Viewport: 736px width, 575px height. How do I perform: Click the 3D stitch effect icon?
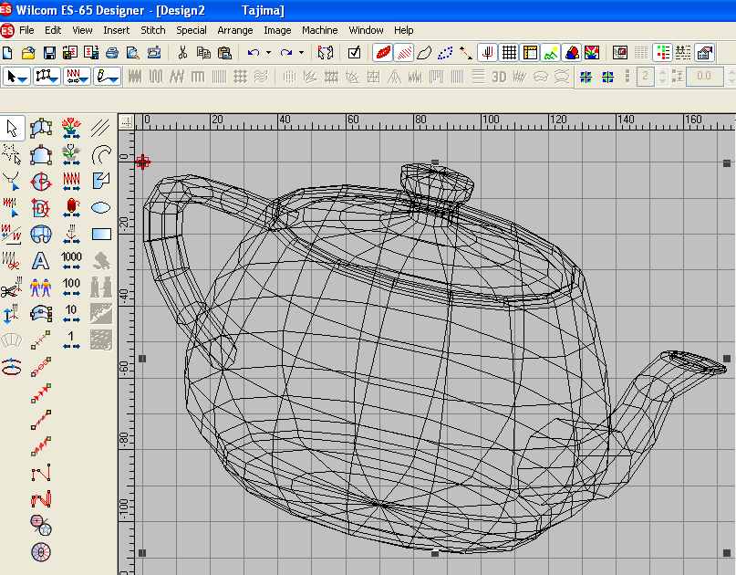click(x=499, y=77)
